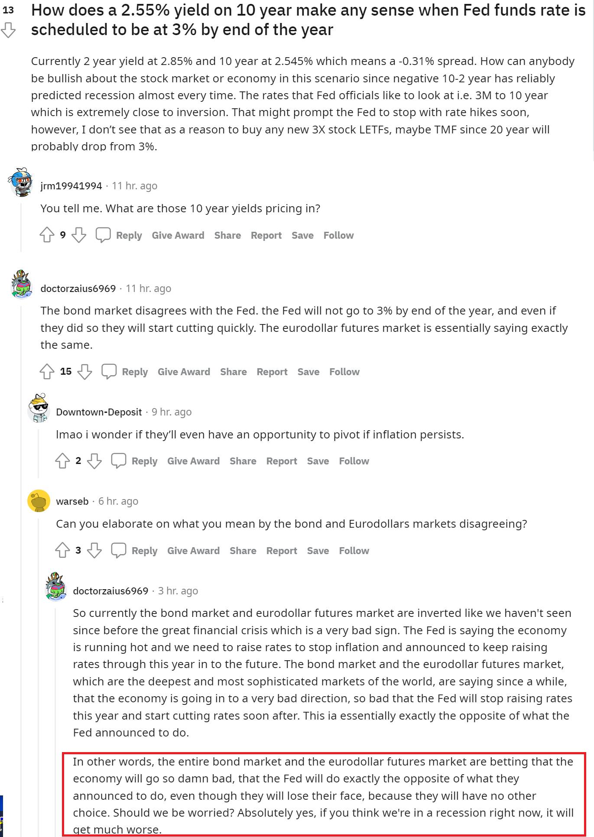The image size is (594, 837).
Task: Open jrm19941994's avatar profile
Action: click(21, 182)
